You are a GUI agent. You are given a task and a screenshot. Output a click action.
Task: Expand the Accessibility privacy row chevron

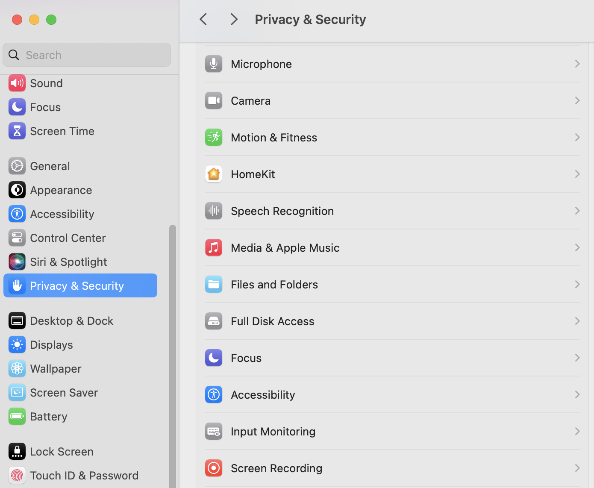577,395
